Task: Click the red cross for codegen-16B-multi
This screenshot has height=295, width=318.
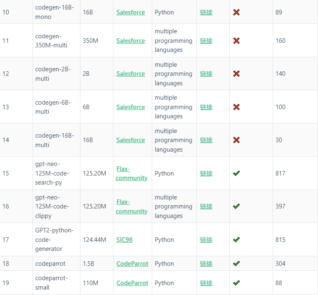Action: pos(236,140)
